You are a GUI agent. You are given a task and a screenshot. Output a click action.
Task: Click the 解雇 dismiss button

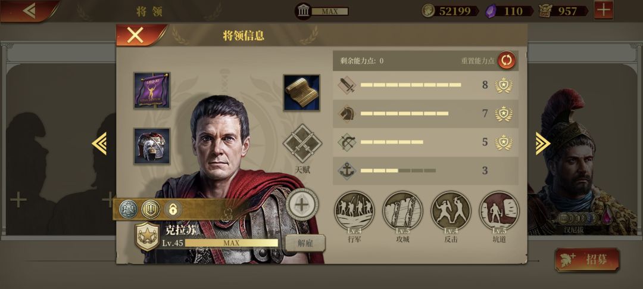(305, 243)
